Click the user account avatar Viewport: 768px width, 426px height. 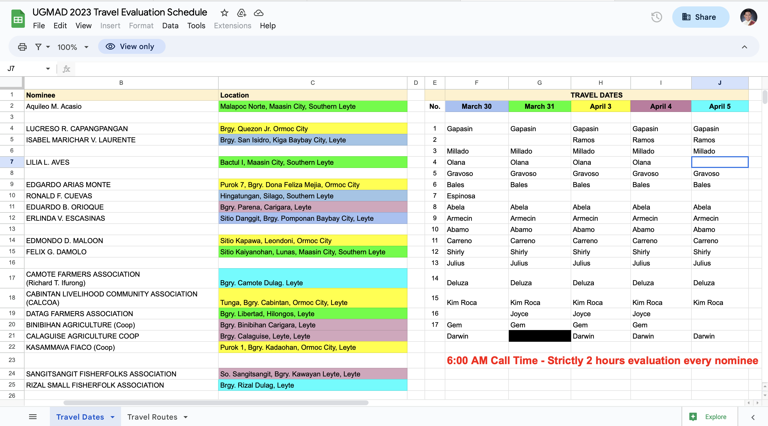748,17
